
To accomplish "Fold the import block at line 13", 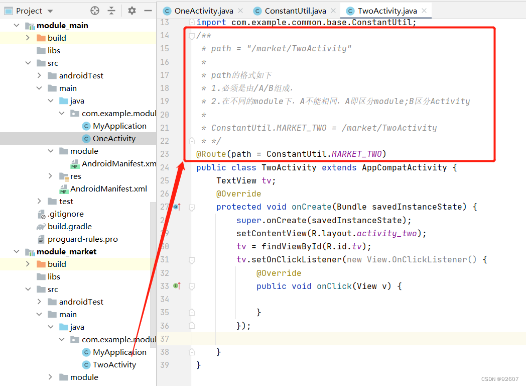I will [x=192, y=22].
